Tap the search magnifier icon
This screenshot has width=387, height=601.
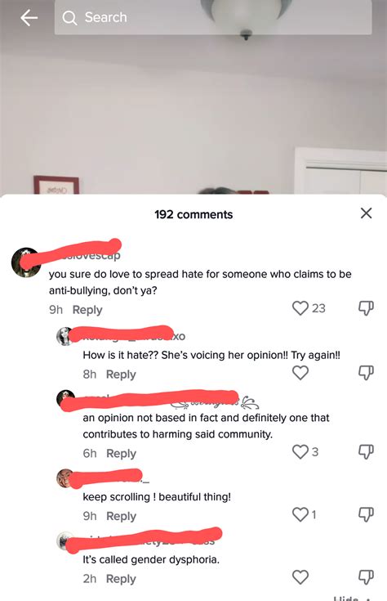pyautogui.click(x=69, y=18)
